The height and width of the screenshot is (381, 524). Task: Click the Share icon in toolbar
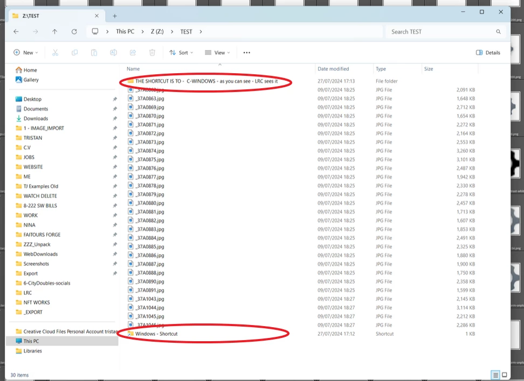(133, 52)
